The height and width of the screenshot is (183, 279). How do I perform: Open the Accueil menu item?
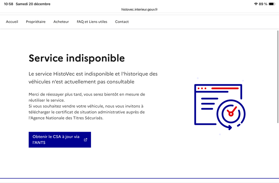[12, 22]
